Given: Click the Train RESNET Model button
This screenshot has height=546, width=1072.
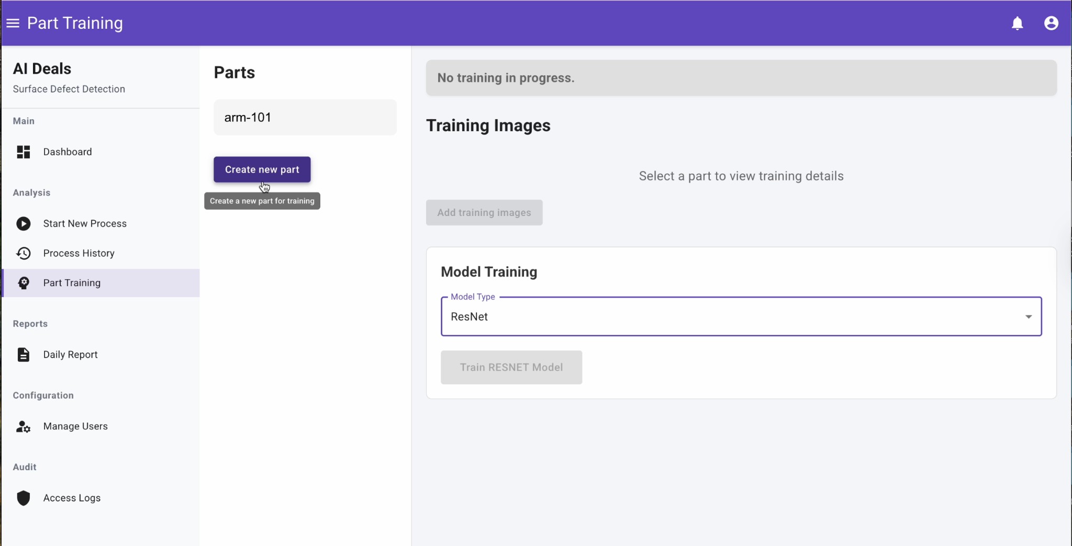Looking at the screenshot, I should tap(511, 368).
